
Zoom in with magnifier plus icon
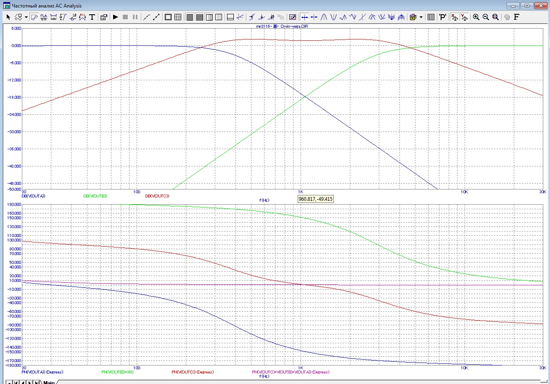pos(476,17)
